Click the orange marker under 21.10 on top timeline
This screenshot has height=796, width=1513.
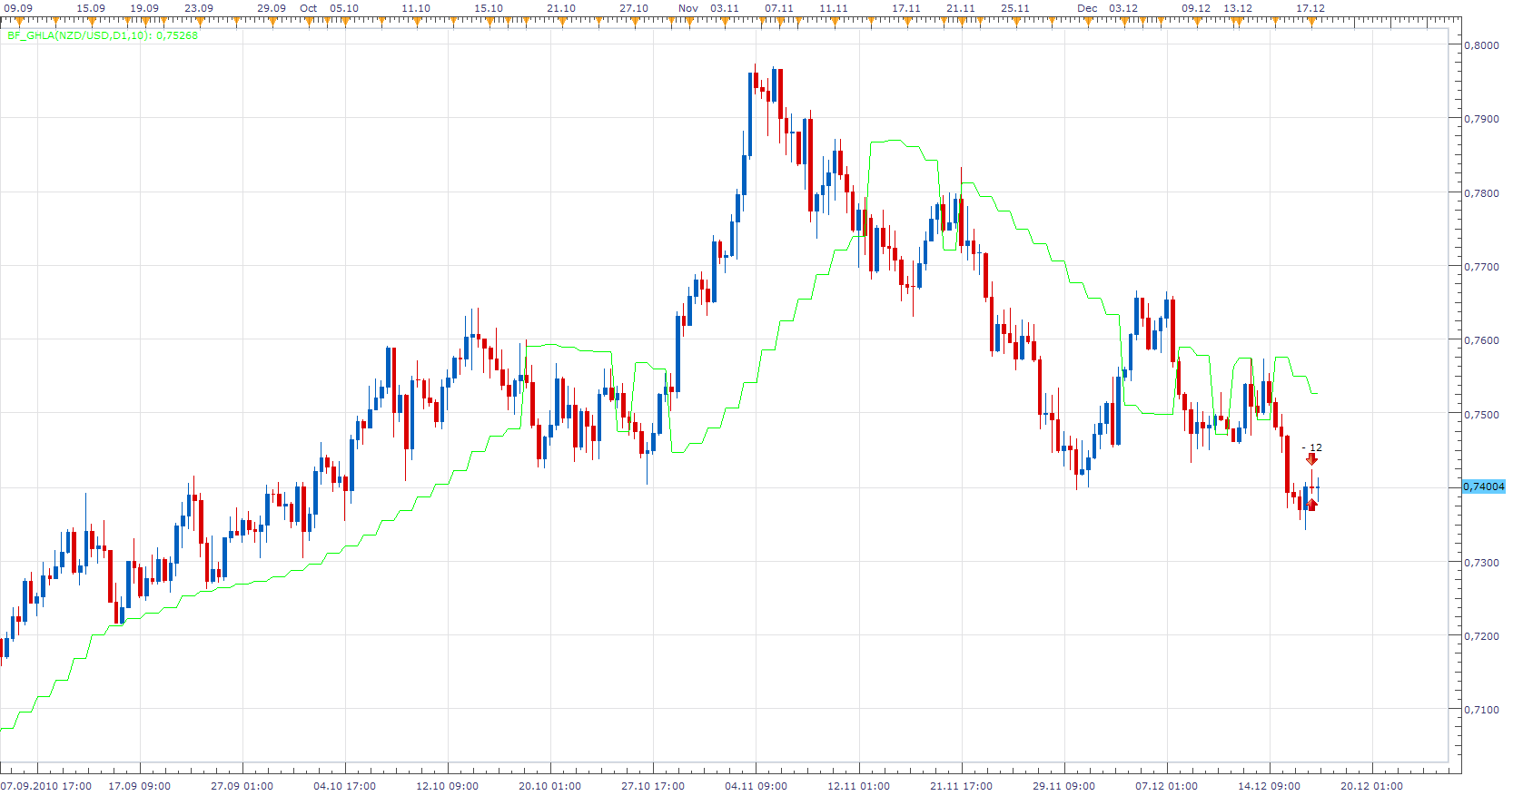tap(561, 20)
